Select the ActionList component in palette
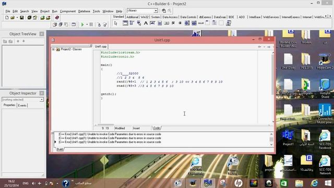 [x=229, y=23]
